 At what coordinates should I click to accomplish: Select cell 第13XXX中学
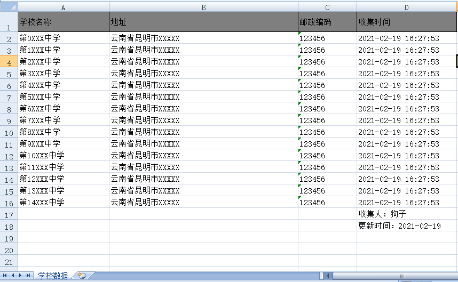pyautogui.click(x=64, y=190)
